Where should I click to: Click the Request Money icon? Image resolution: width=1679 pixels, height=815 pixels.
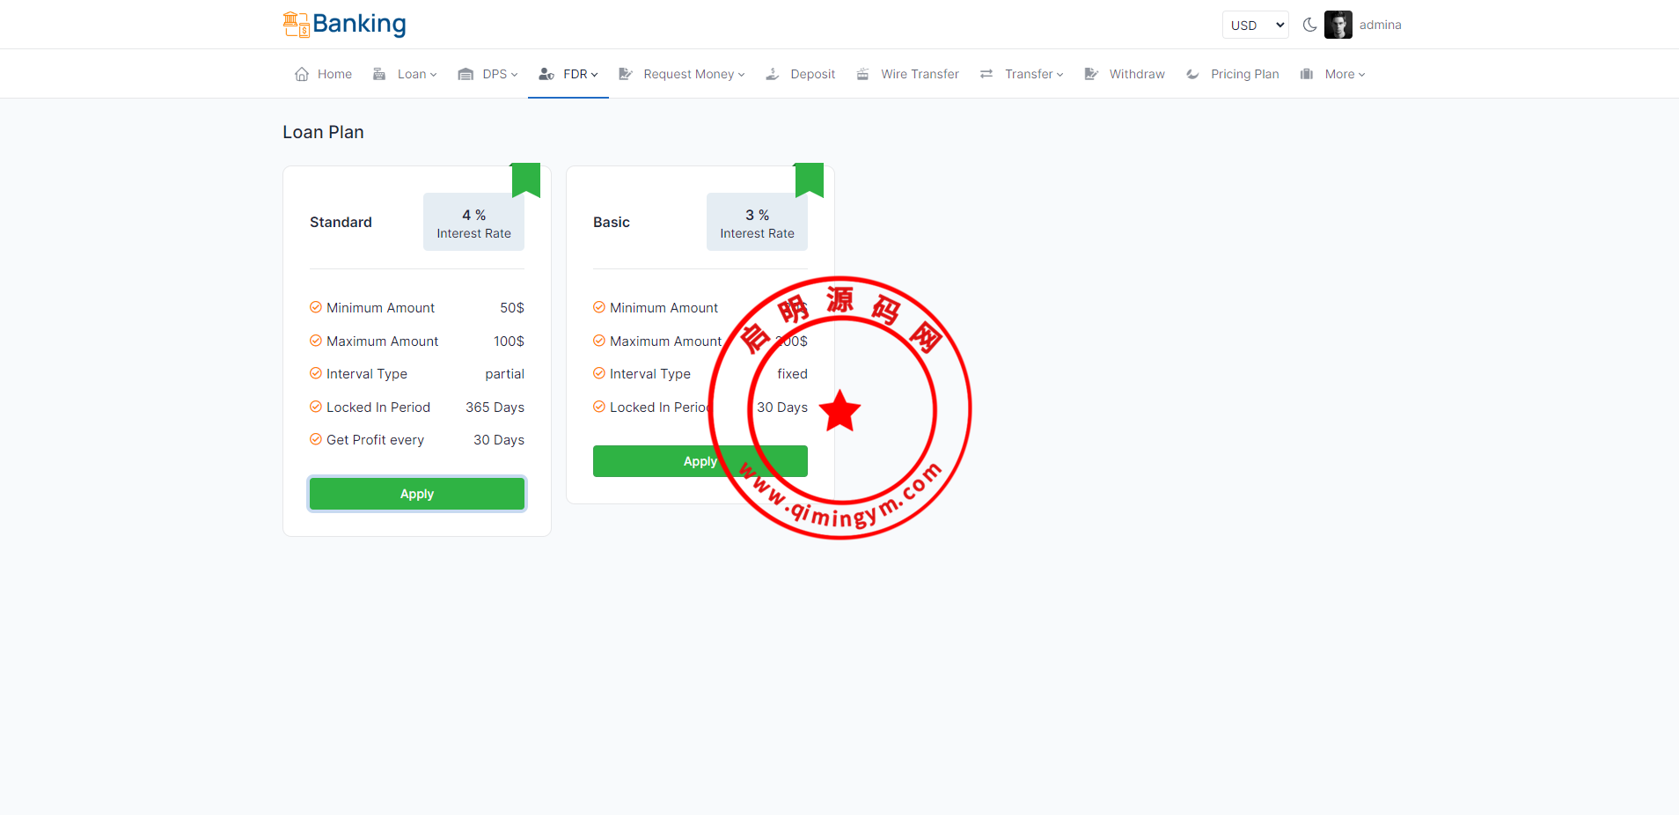pos(626,74)
